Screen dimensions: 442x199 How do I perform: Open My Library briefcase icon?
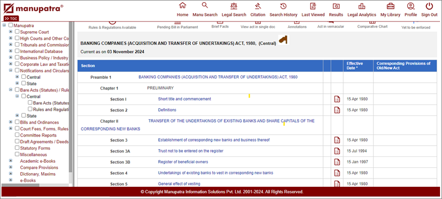pos(390,6)
